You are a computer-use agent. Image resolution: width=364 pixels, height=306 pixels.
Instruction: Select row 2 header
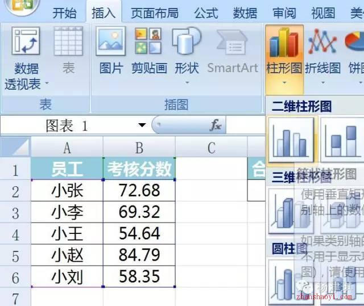[x=15, y=191]
